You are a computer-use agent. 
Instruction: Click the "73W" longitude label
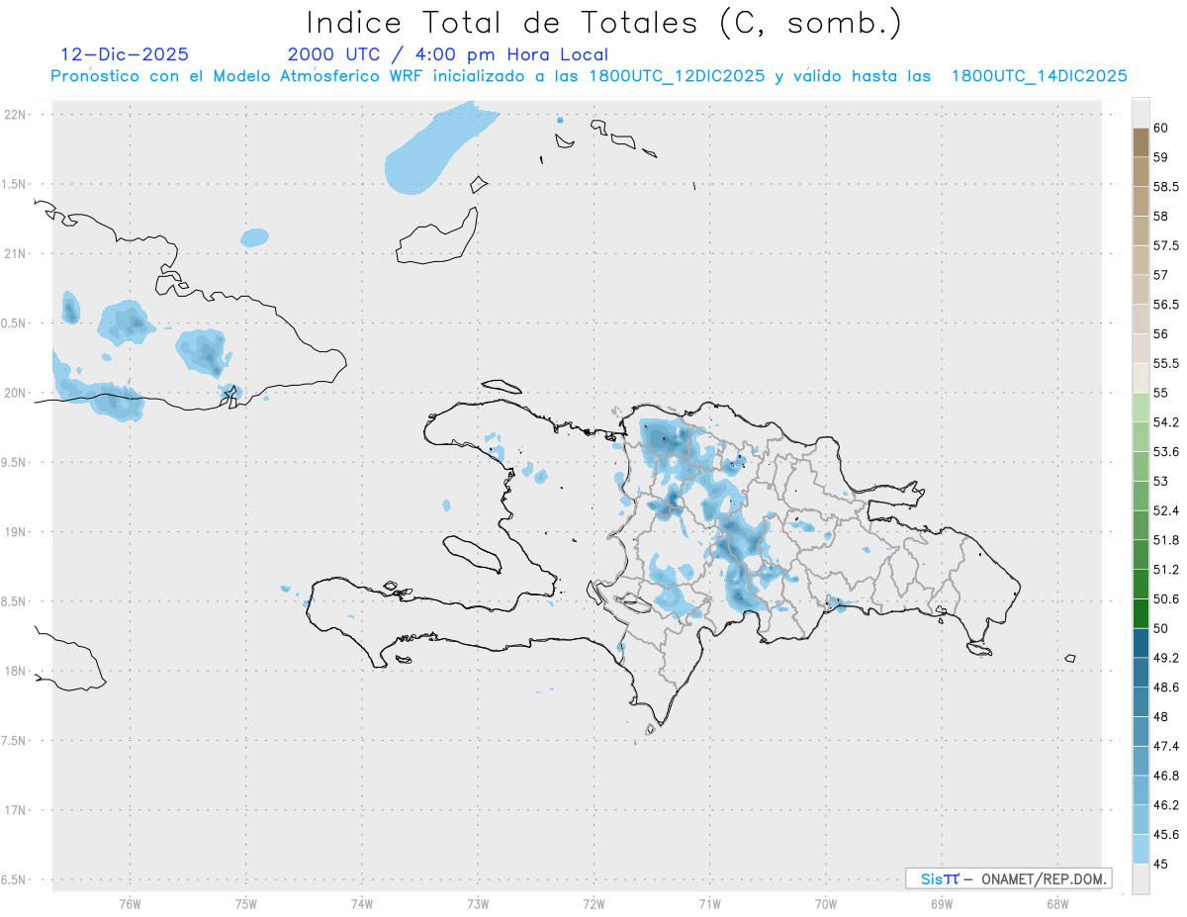click(x=478, y=903)
